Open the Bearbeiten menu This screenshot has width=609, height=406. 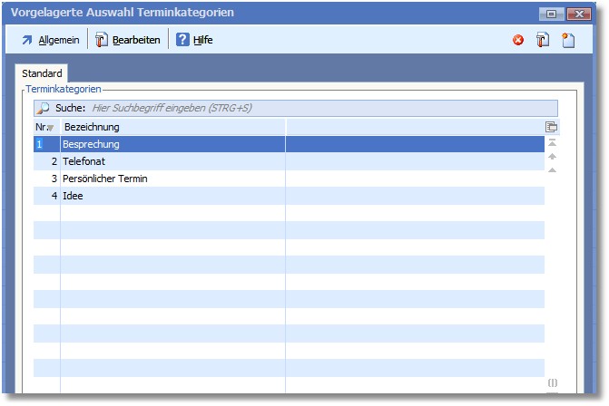coord(128,40)
